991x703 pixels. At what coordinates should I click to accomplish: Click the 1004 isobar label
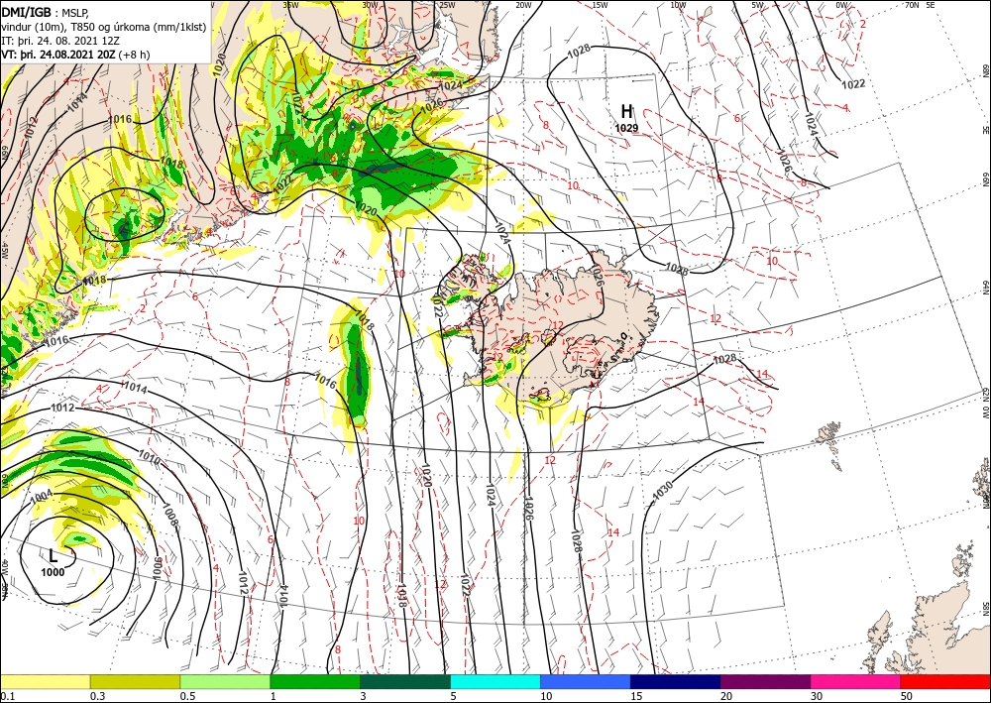click(41, 497)
